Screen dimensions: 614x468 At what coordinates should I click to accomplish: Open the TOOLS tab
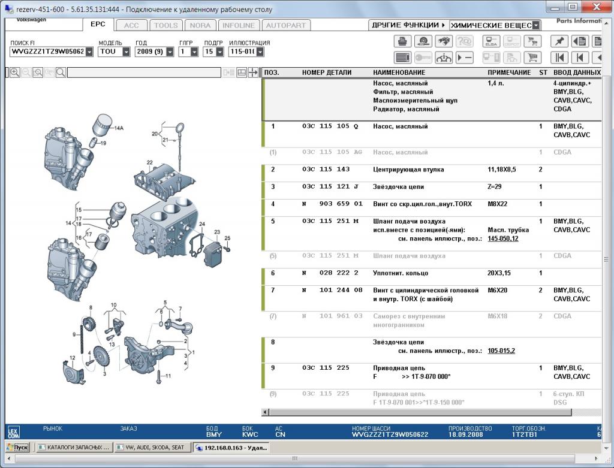[165, 25]
